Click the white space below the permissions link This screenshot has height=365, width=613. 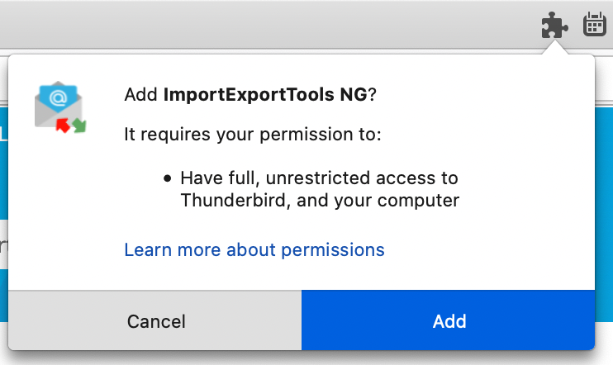click(x=301, y=275)
